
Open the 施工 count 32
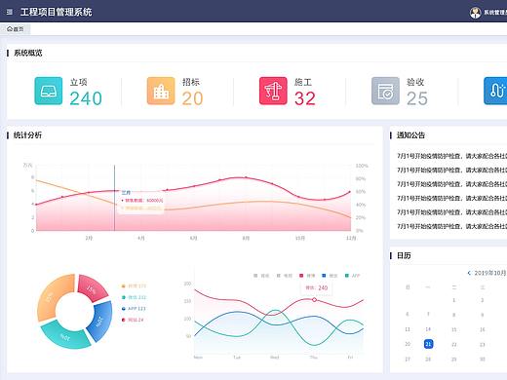(305, 98)
